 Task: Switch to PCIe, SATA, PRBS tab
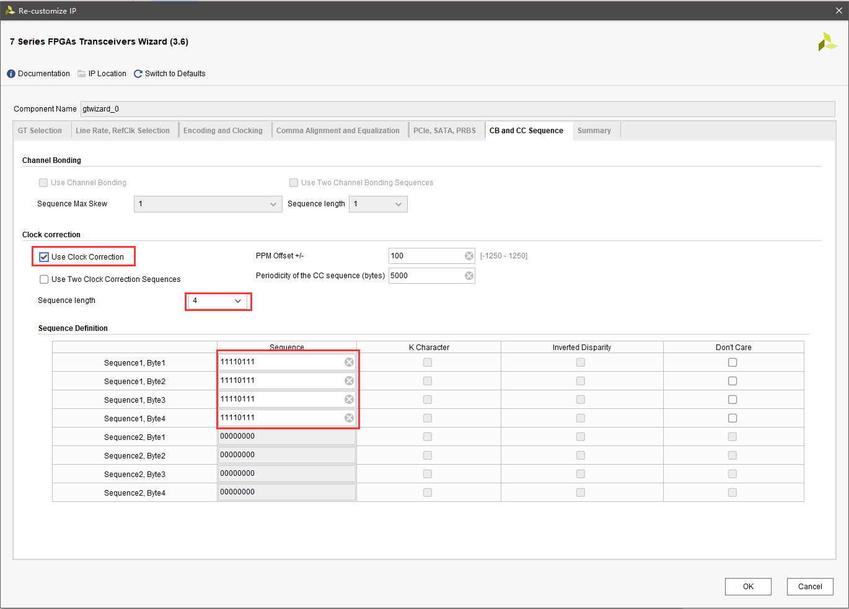444,131
